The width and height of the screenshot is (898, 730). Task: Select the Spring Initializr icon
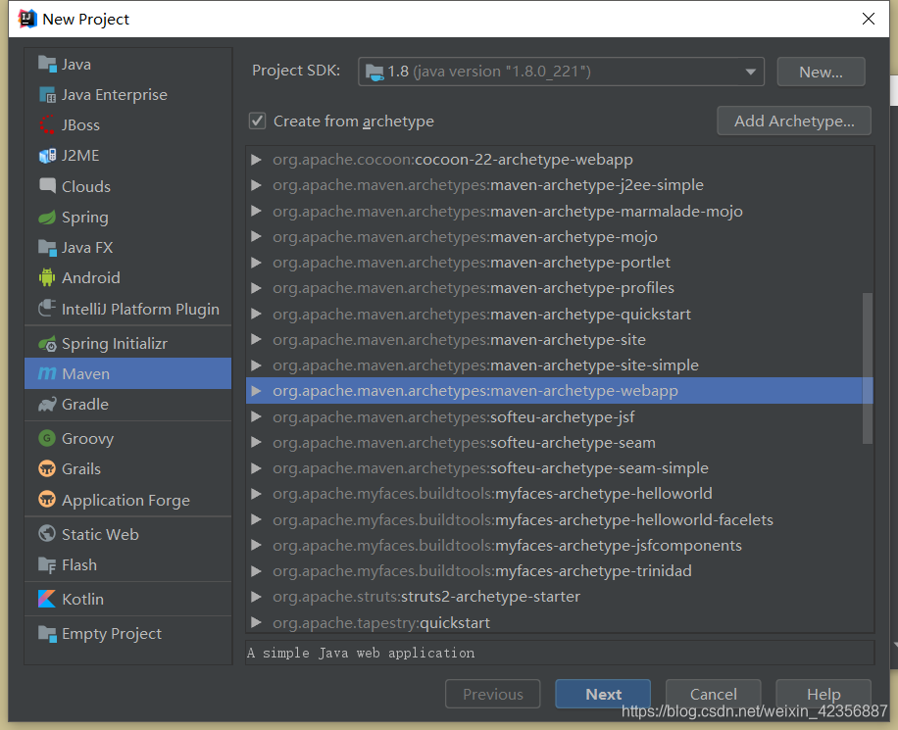coord(47,344)
